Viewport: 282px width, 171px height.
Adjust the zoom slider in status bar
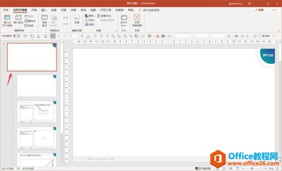click(252, 169)
